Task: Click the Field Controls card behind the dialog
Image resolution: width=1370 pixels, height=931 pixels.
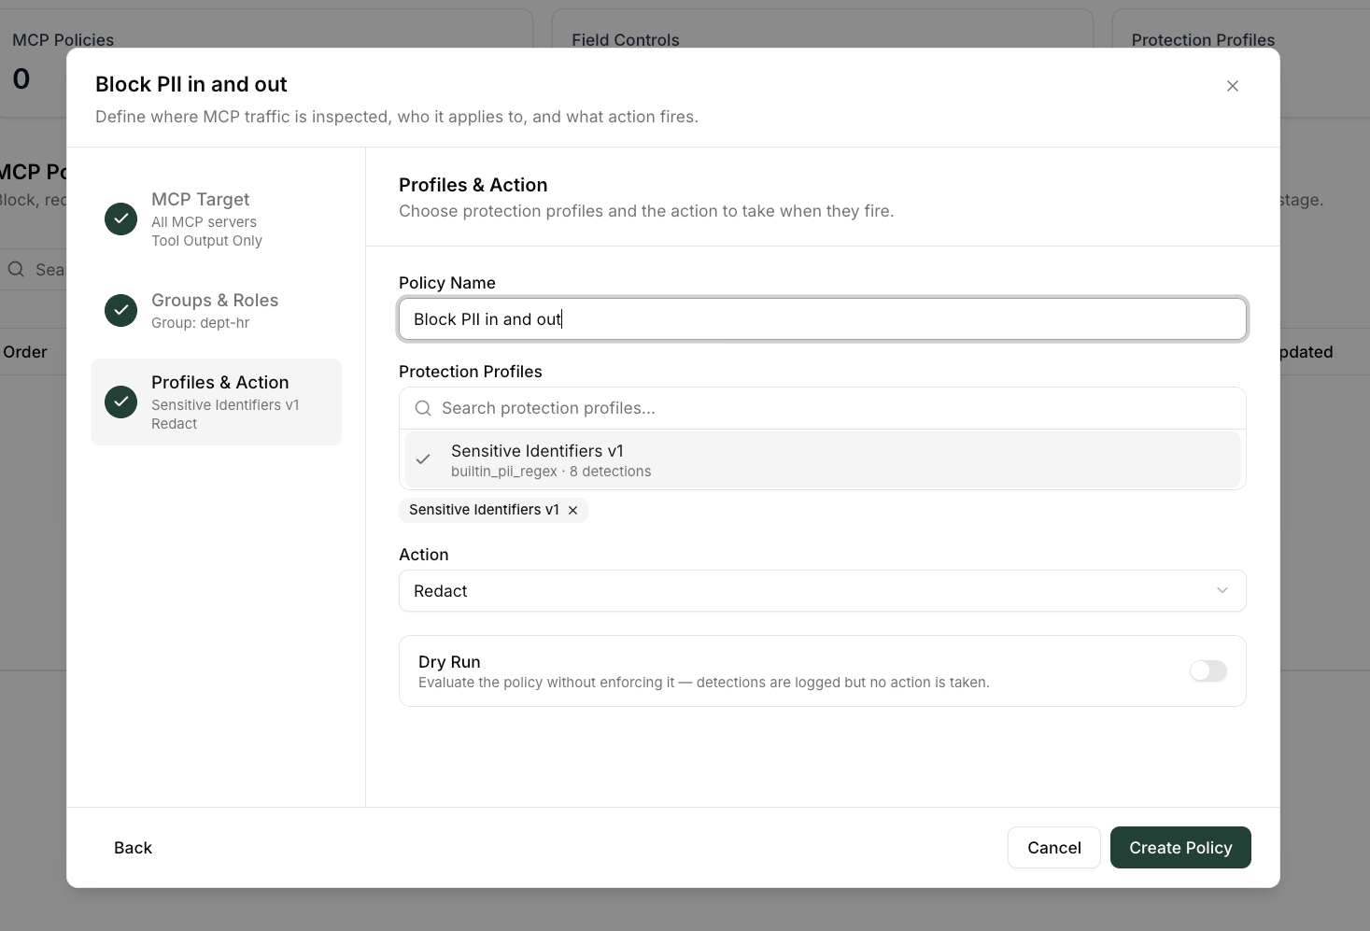Action: pos(822,28)
